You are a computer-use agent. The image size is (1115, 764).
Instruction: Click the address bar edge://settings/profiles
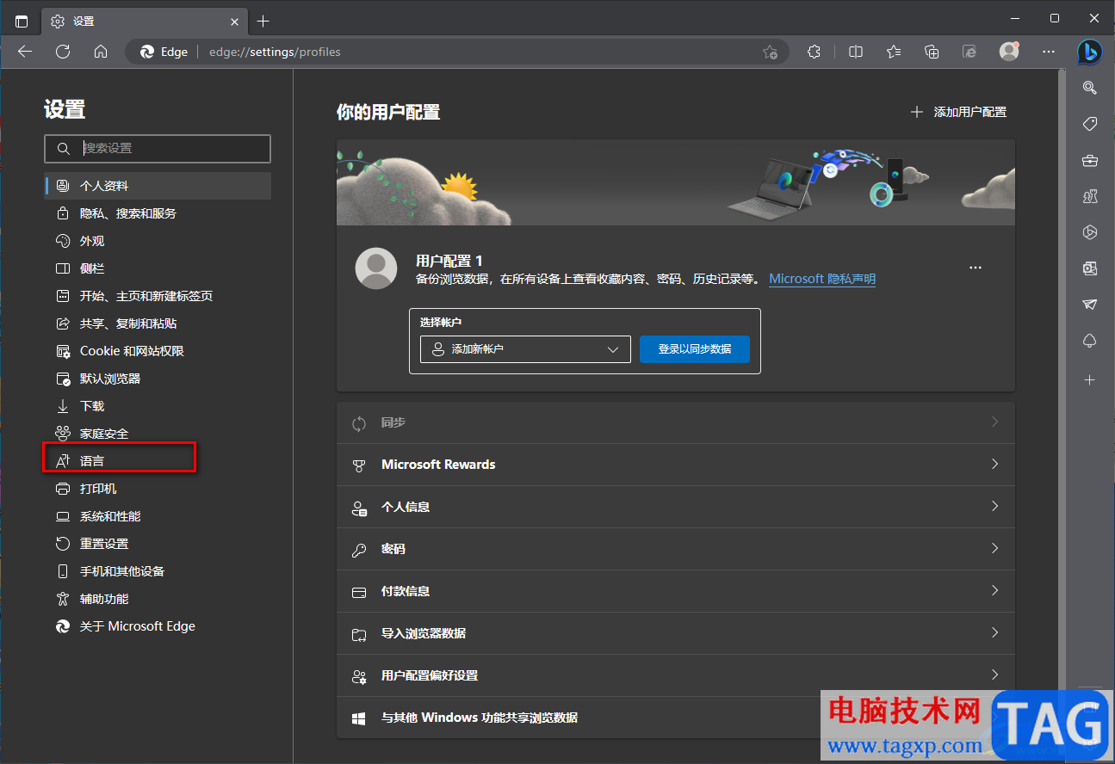pos(456,52)
